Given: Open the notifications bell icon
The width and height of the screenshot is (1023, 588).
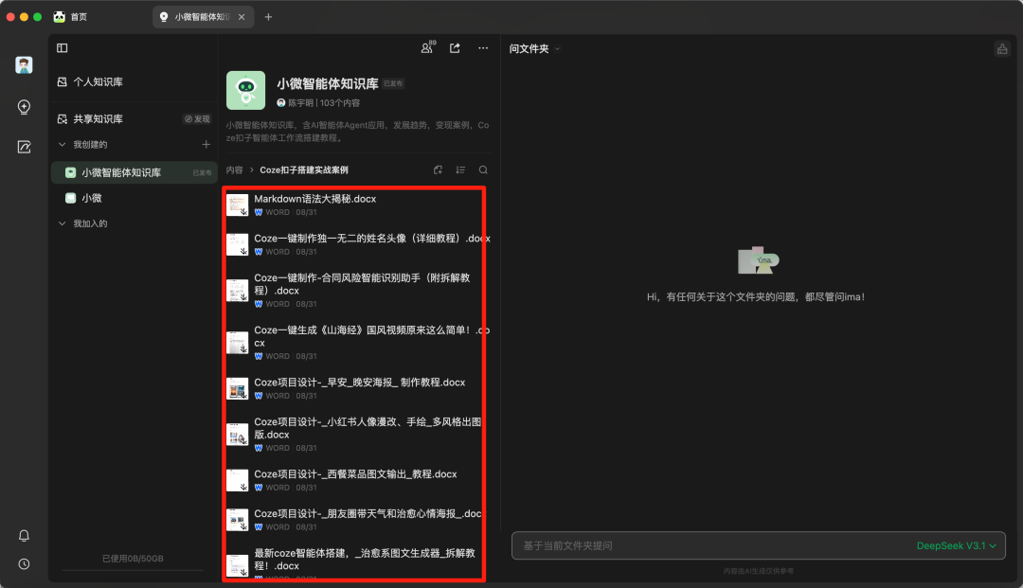Looking at the screenshot, I should coord(25,536).
